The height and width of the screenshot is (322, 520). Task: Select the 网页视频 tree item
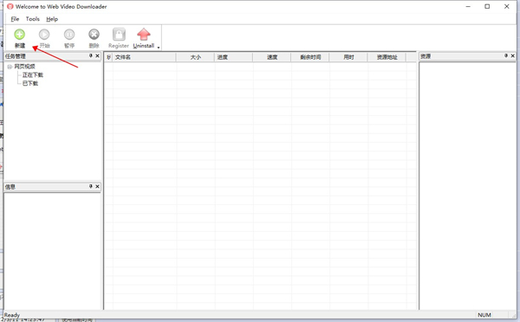[24, 67]
